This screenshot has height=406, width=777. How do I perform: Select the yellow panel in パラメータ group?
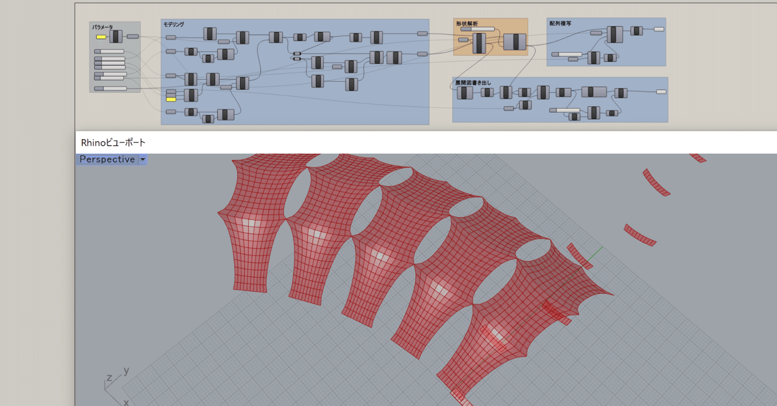click(x=101, y=37)
